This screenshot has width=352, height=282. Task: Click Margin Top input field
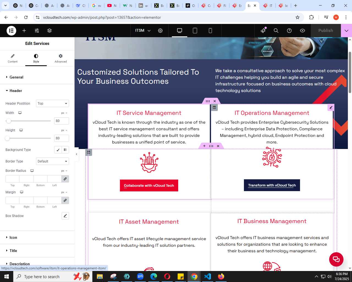click(12, 200)
